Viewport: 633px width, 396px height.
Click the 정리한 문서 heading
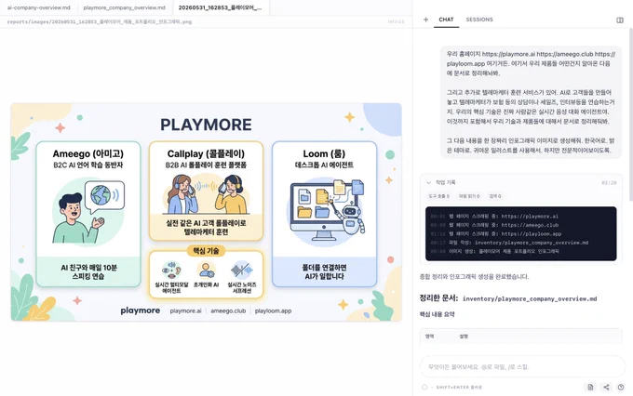pos(438,298)
